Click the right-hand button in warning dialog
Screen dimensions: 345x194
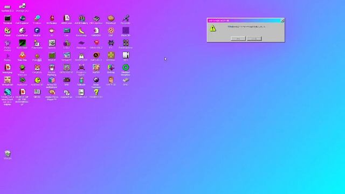click(254, 39)
